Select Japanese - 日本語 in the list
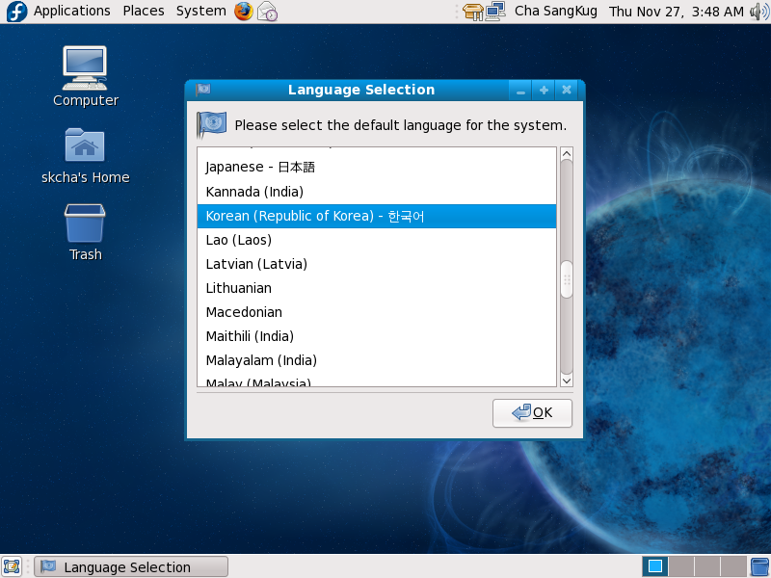Viewport: 771px width, 578px height. point(377,167)
